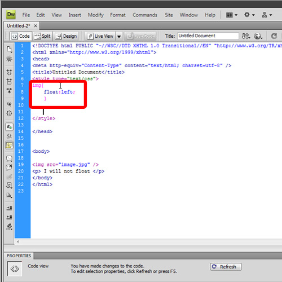Open the Help menu
Viewport: 282px width, 282px height.
point(210,15)
